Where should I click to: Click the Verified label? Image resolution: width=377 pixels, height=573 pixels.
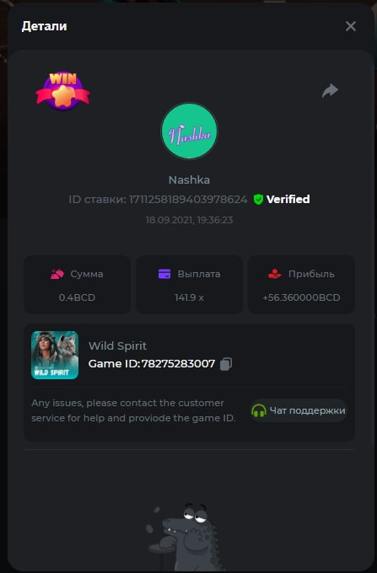coord(288,200)
